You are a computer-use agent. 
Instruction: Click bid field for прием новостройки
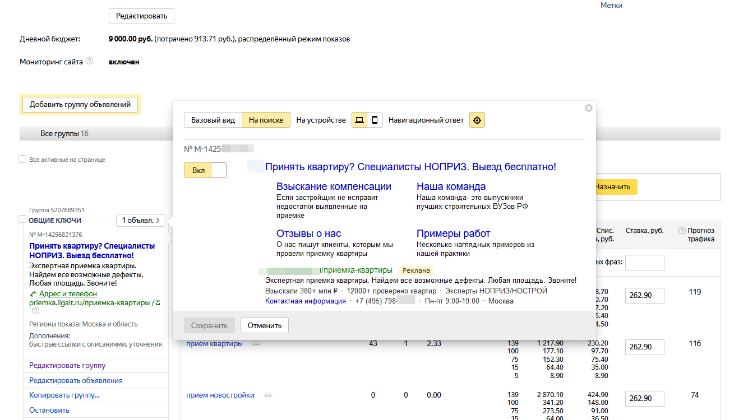pyautogui.click(x=645, y=399)
